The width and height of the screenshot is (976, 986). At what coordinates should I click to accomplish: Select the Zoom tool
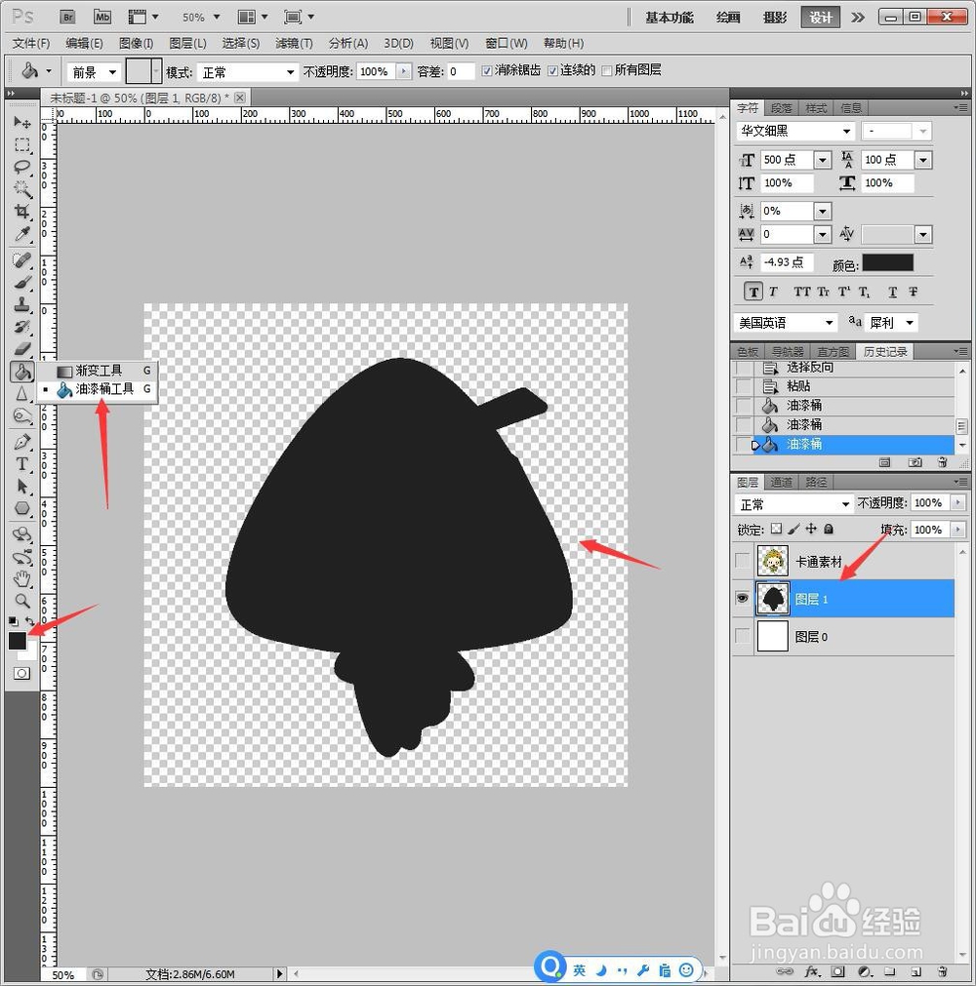click(x=22, y=601)
